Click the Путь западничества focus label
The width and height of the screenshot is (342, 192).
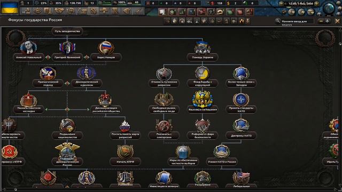tap(67, 31)
